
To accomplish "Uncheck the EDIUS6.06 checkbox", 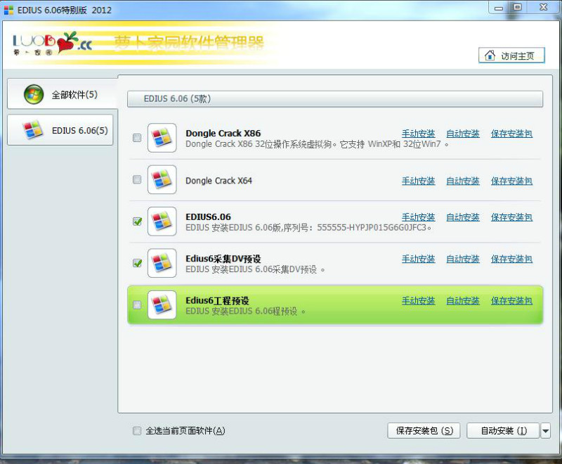I will [137, 221].
